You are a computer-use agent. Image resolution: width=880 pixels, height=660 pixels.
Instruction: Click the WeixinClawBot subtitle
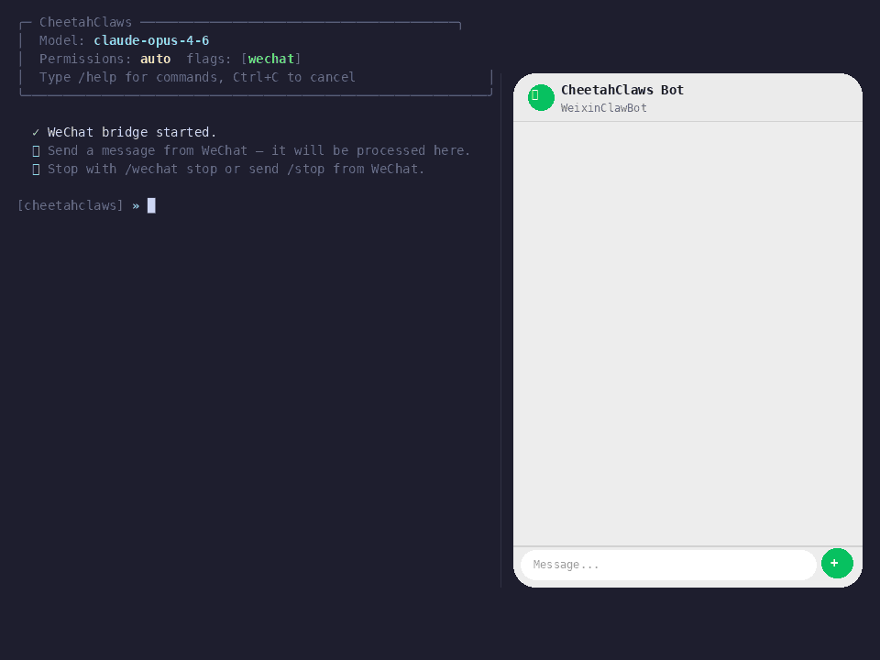603,108
